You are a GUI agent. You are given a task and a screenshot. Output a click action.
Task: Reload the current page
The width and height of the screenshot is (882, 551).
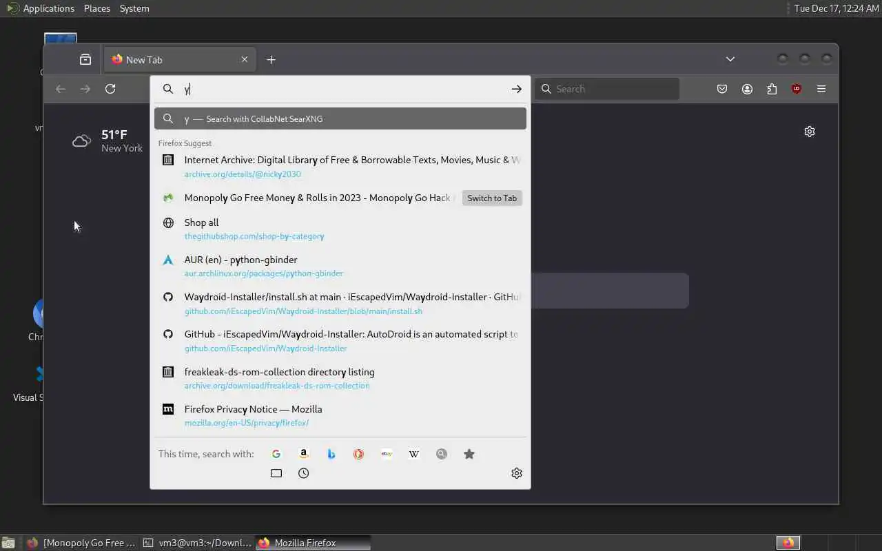[x=110, y=89]
